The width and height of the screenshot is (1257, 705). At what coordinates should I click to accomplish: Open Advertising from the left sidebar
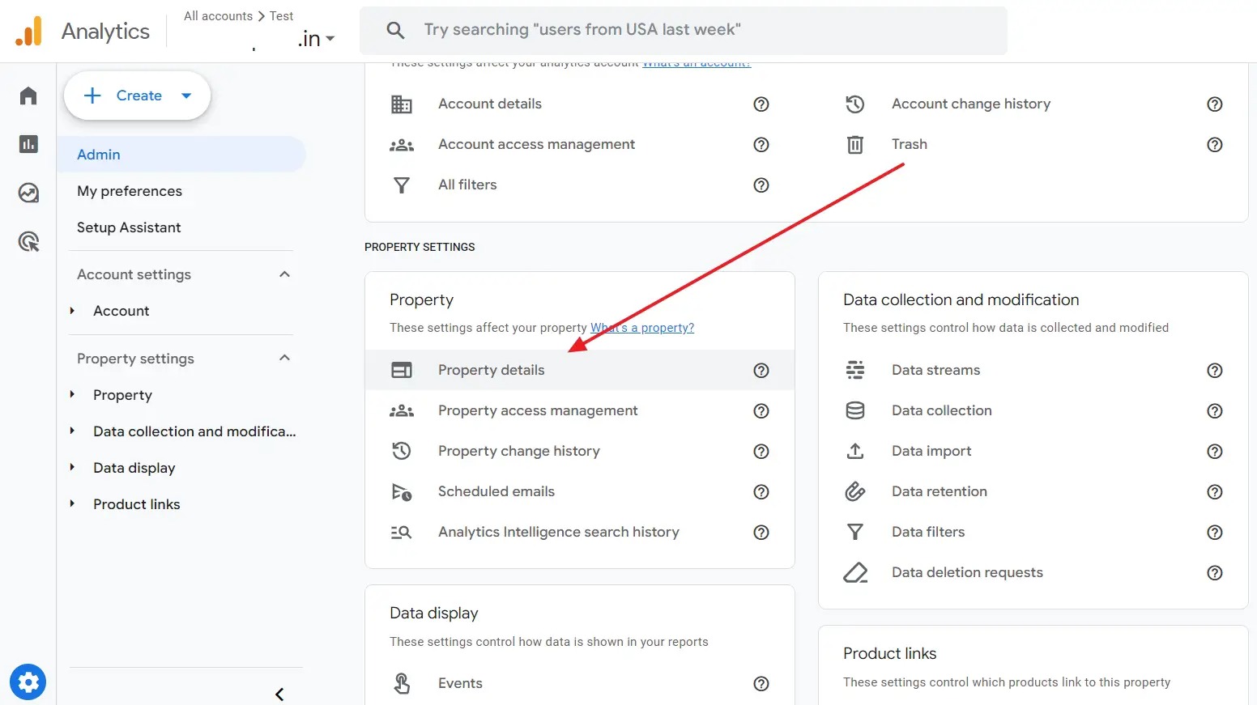click(28, 241)
